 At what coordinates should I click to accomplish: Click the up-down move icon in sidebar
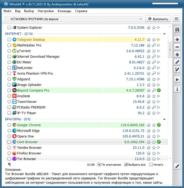[177, 55]
